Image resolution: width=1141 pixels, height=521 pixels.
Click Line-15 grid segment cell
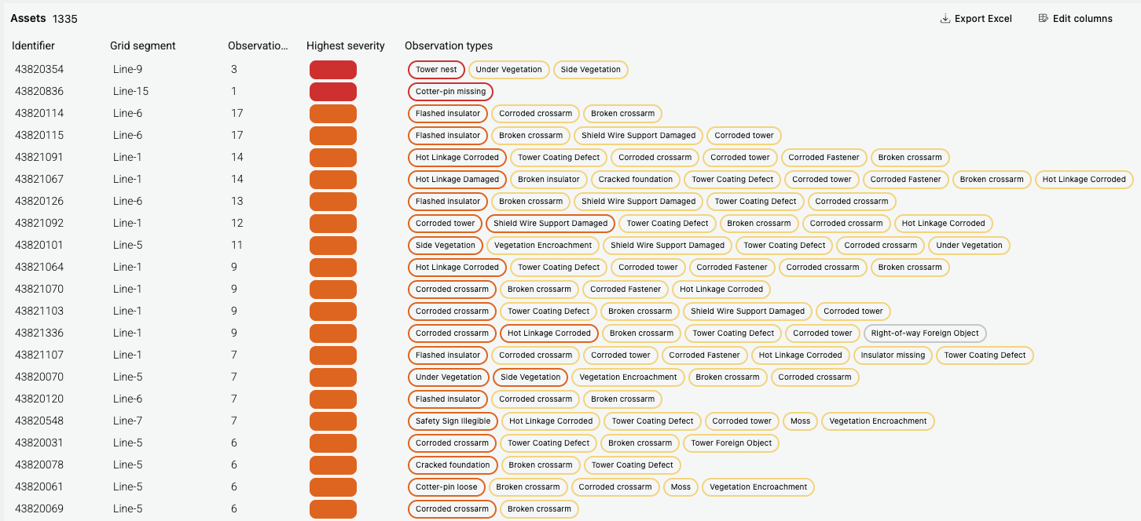pos(130,92)
